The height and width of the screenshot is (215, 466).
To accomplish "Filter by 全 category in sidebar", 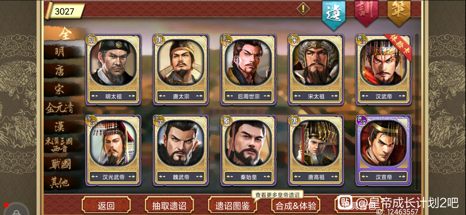I will pyautogui.click(x=65, y=34).
